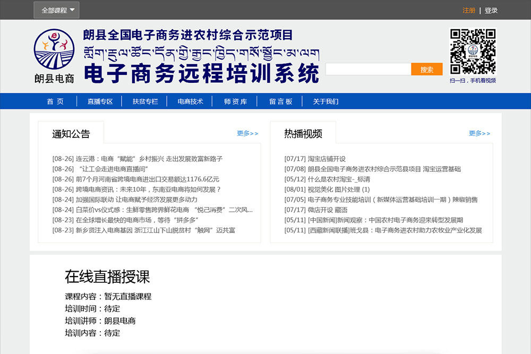
Task: Expand the 全部课程 dropdown
Action: point(56,10)
